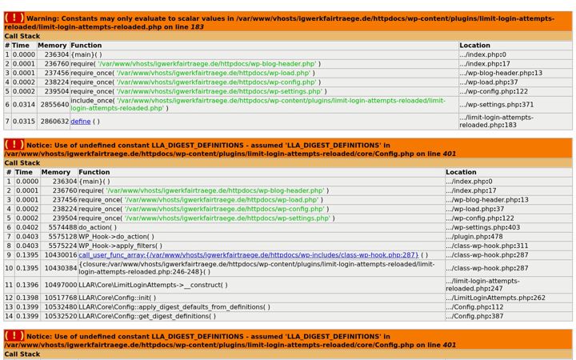This screenshot has width=576, height=360.
Task: Select memory value 10430384
Action: [61, 268]
